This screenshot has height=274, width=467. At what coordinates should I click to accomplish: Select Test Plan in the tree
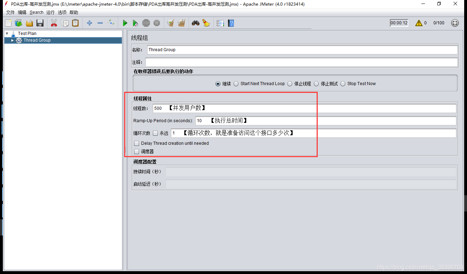coord(27,34)
